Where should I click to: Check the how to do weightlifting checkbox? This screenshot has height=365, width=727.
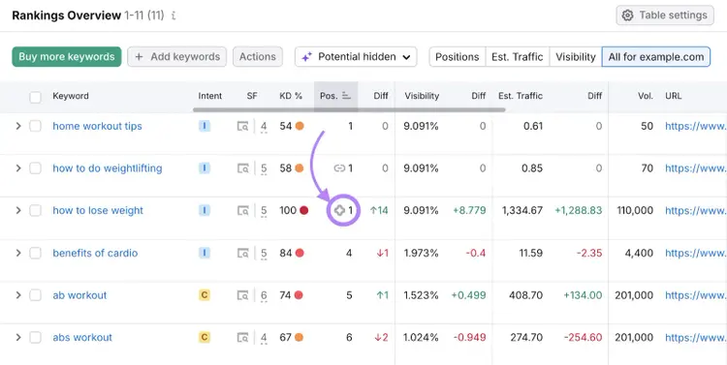pos(35,168)
